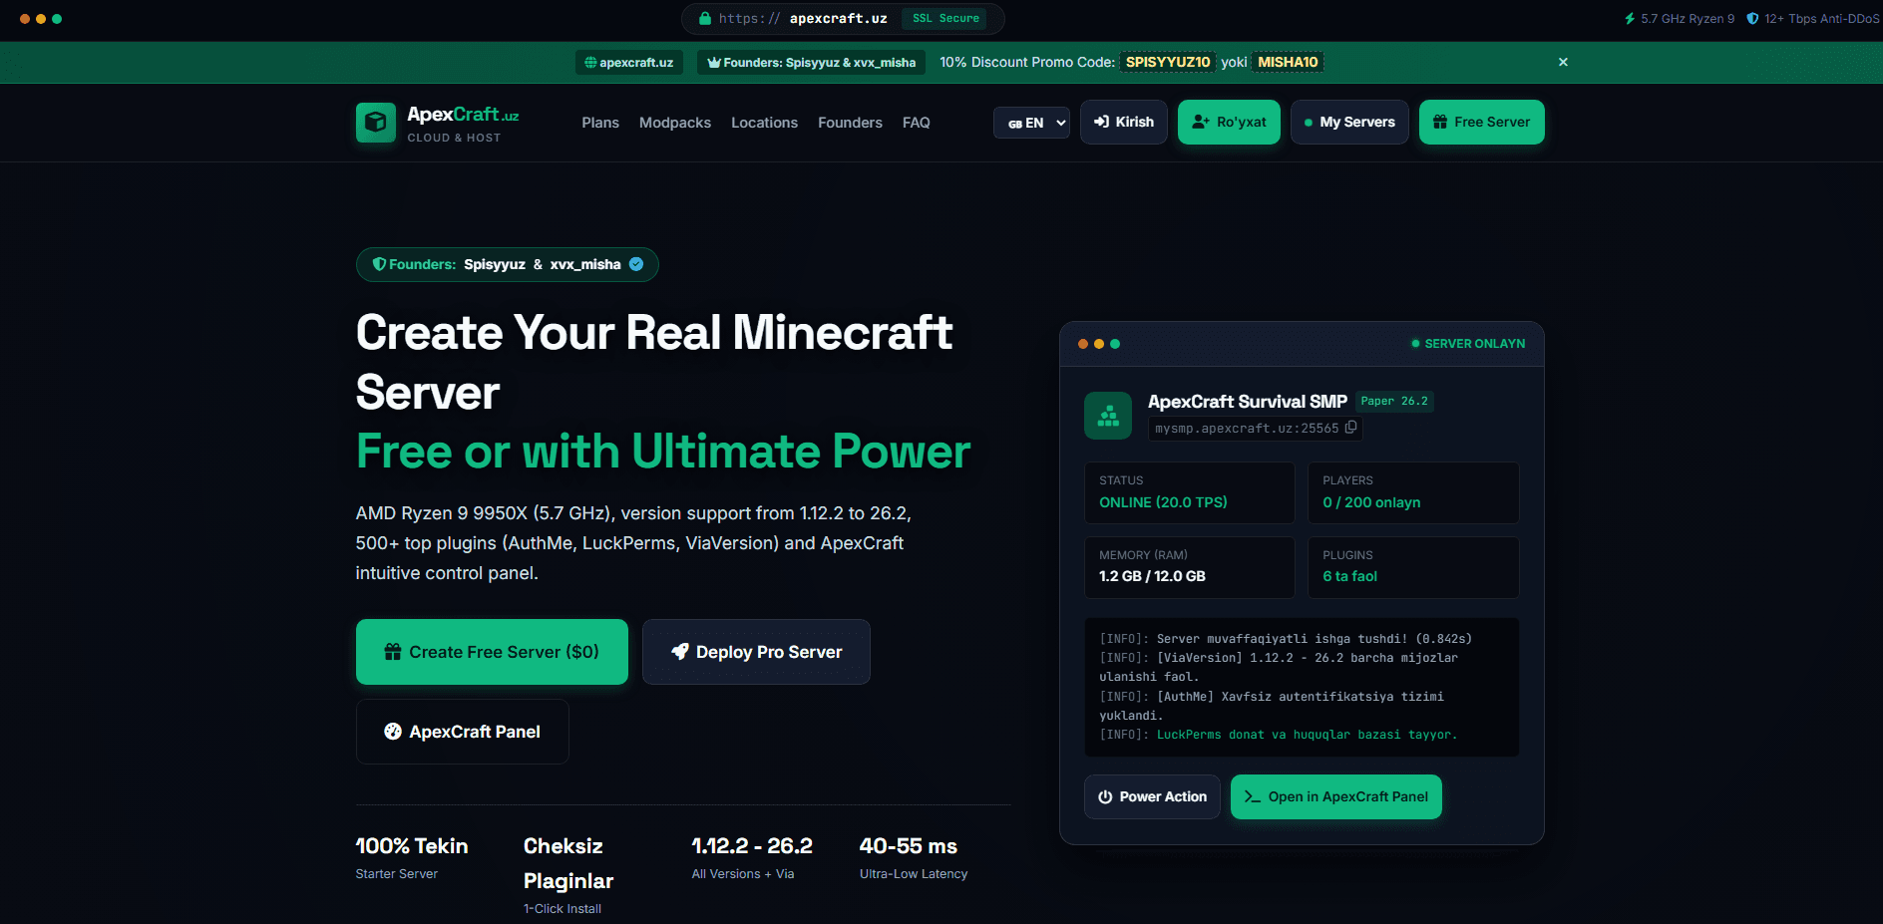Click crown icon in Founders banner chip
1883x924 pixels.
[714, 63]
